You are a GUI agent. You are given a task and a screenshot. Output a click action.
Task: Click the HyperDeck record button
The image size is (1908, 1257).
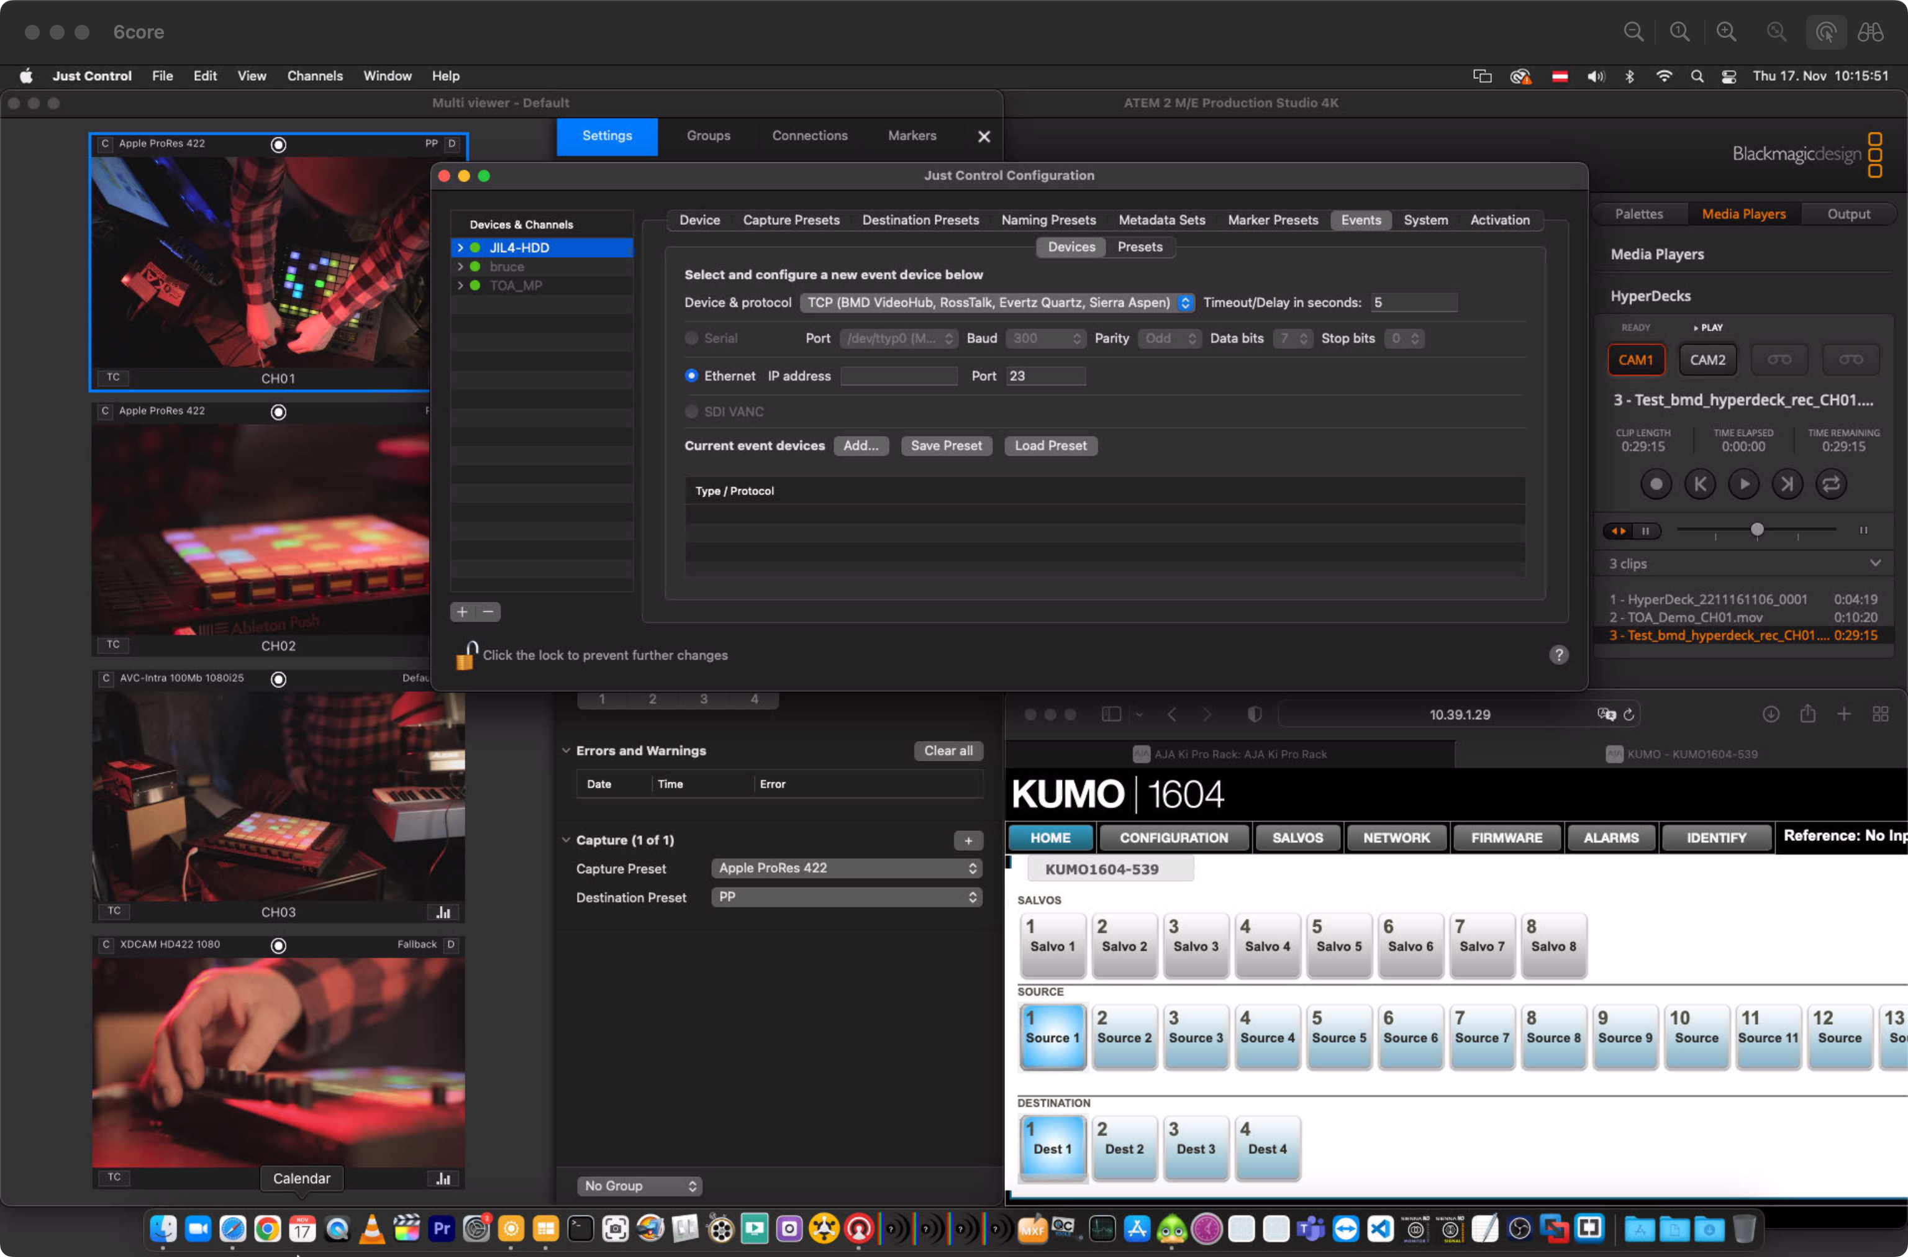tap(1656, 483)
